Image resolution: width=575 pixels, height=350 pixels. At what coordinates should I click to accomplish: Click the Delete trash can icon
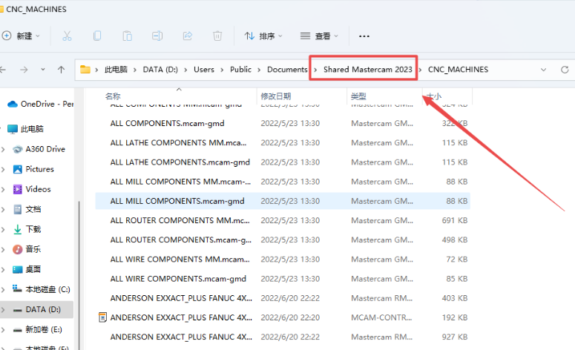point(217,36)
